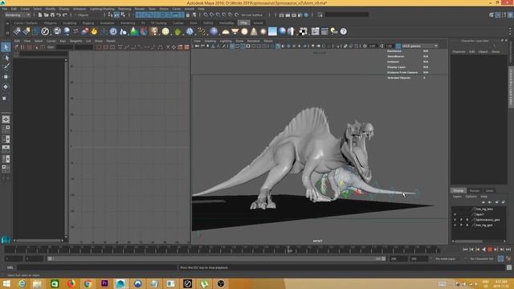The width and height of the screenshot is (514, 289).
Task: Toggle the Auto Key button
Action: pyautogui.click(x=500, y=258)
